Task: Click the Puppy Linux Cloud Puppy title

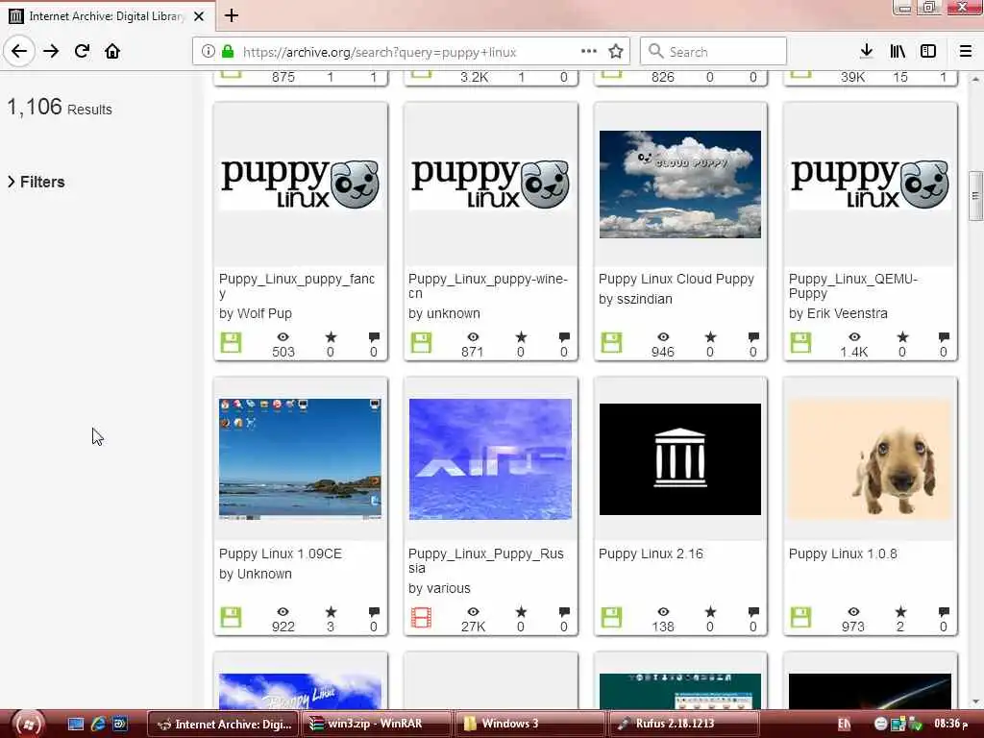Action: (676, 280)
